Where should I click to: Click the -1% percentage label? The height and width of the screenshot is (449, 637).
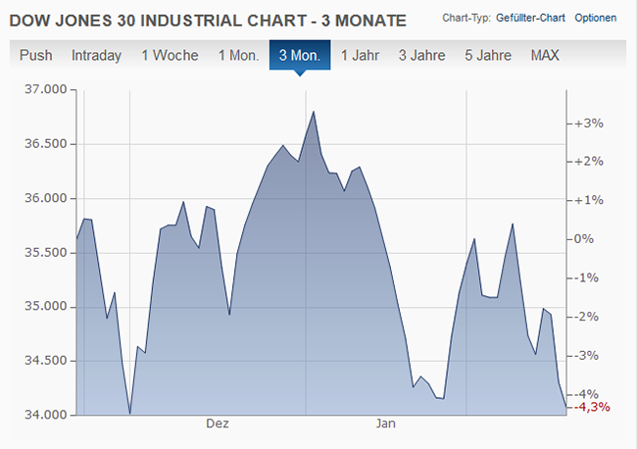coord(586,278)
